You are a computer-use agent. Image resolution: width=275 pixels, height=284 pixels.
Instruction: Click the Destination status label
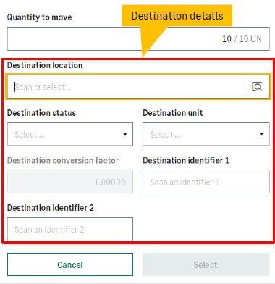point(41,113)
